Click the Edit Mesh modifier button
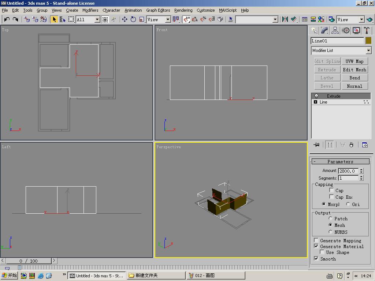 click(x=354, y=70)
